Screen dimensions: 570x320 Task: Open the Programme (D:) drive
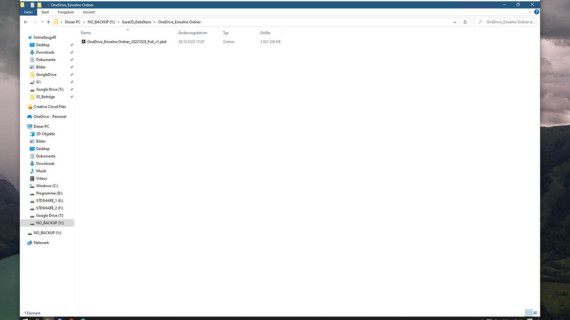click(x=49, y=193)
